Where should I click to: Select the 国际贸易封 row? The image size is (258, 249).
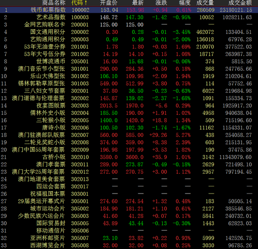pos(129,223)
